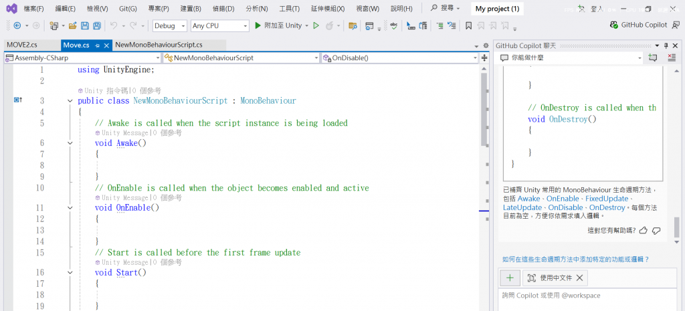This screenshot has width=685, height=311.
Task: Click the navigate backward arrow icon
Action: point(17,26)
